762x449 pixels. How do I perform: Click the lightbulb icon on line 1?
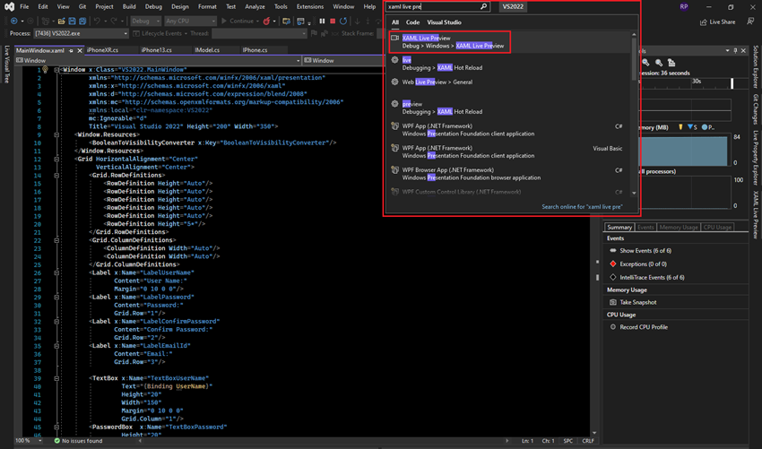[x=45, y=70]
